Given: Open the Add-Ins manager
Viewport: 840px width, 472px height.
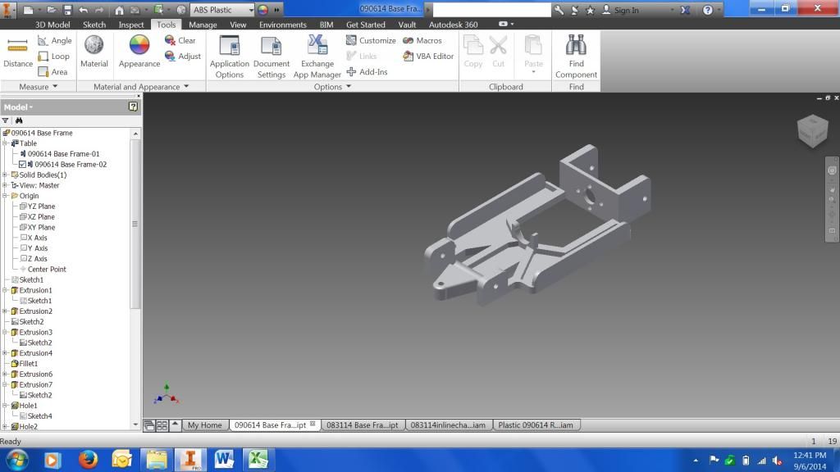Looking at the screenshot, I should click(x=367, y=72).
